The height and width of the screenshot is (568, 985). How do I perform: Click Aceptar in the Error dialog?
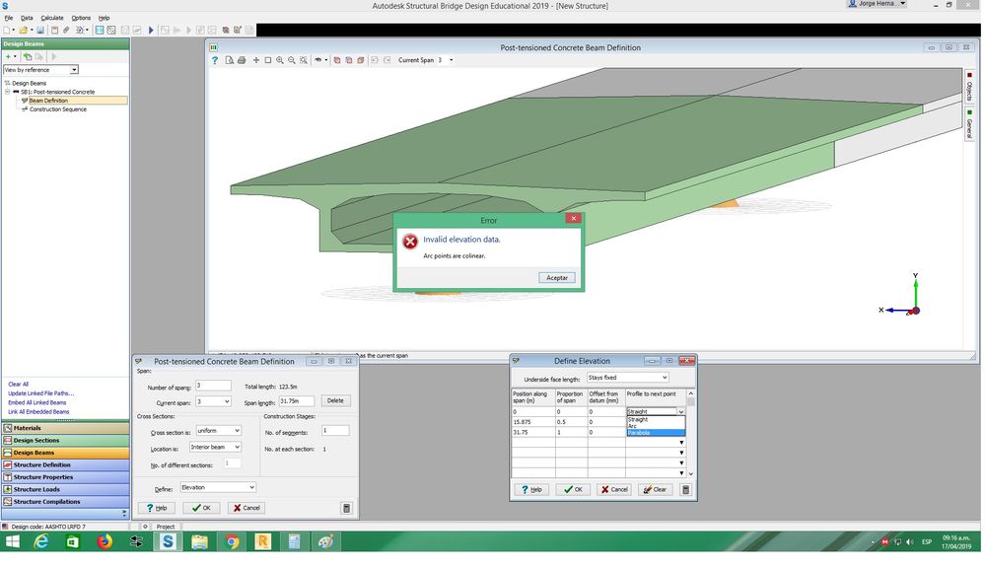click(558, 278)
